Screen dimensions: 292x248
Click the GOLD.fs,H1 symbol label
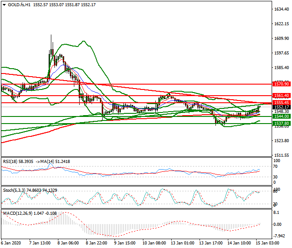click(x=19, y=5)
